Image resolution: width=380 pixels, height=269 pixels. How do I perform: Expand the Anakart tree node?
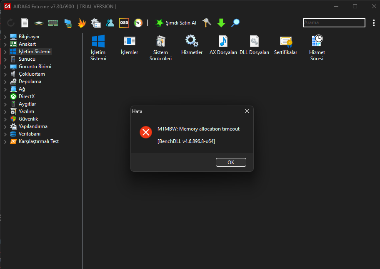tap(5, 44)
